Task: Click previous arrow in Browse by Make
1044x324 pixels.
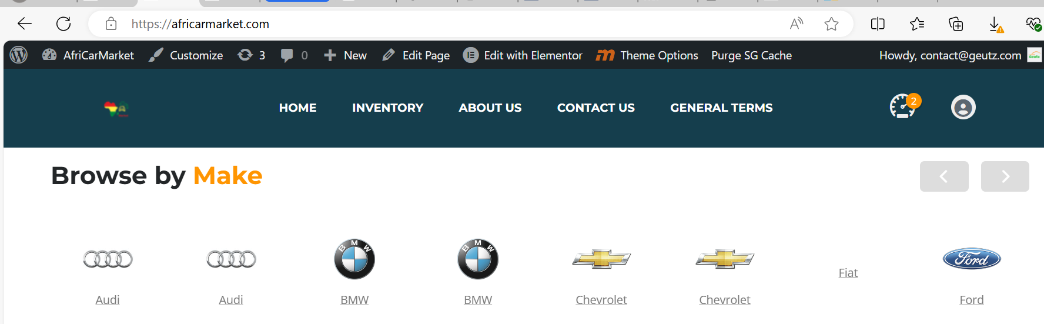Action: click(944, 176)
